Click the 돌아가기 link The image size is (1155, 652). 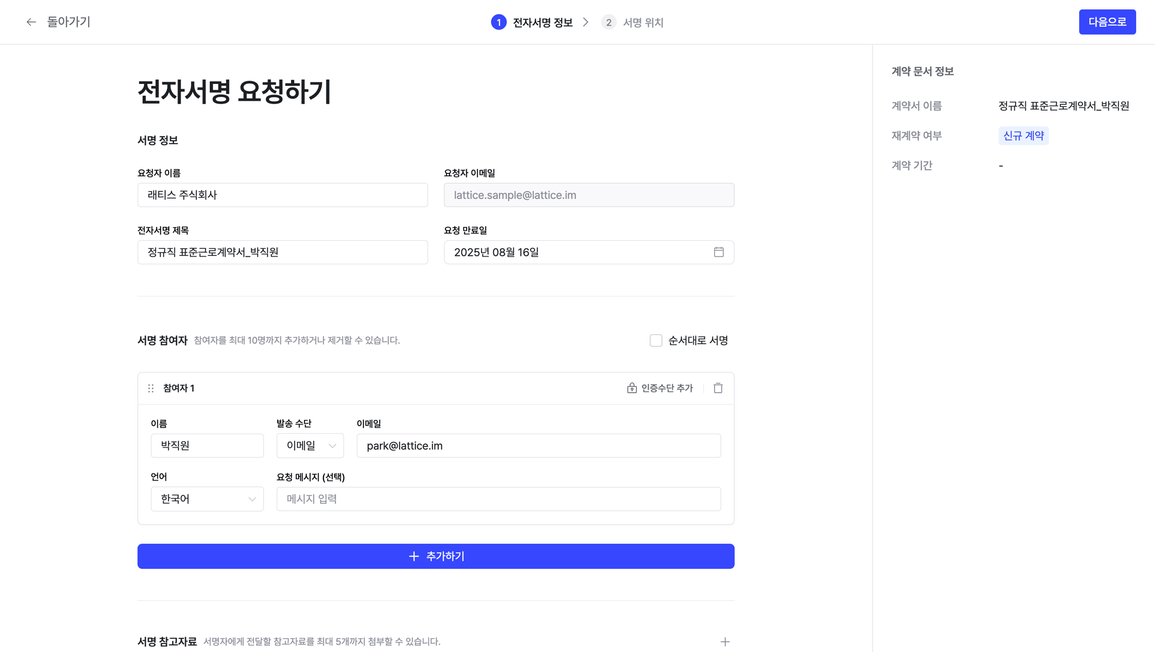click(68, 22)
